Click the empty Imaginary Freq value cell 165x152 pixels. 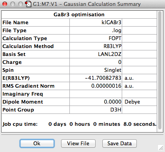point(96,94)
